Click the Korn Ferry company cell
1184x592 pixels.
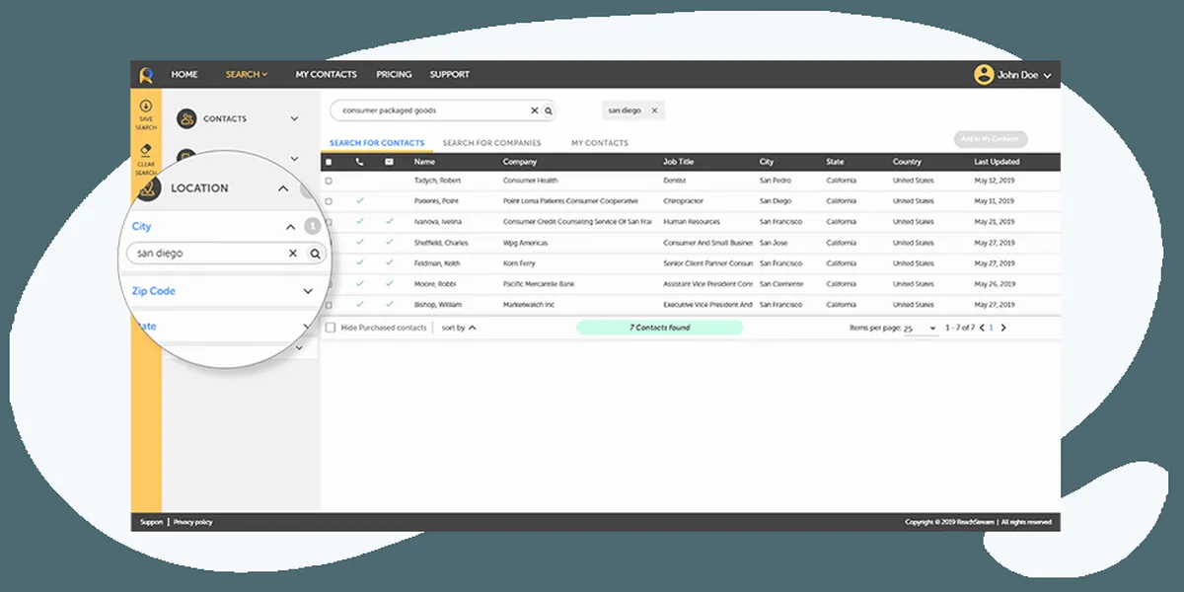520,263
